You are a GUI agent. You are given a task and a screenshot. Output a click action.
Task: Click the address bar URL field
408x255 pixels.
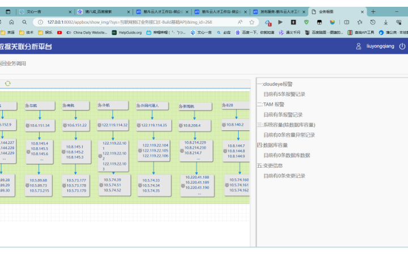point(136,22)
